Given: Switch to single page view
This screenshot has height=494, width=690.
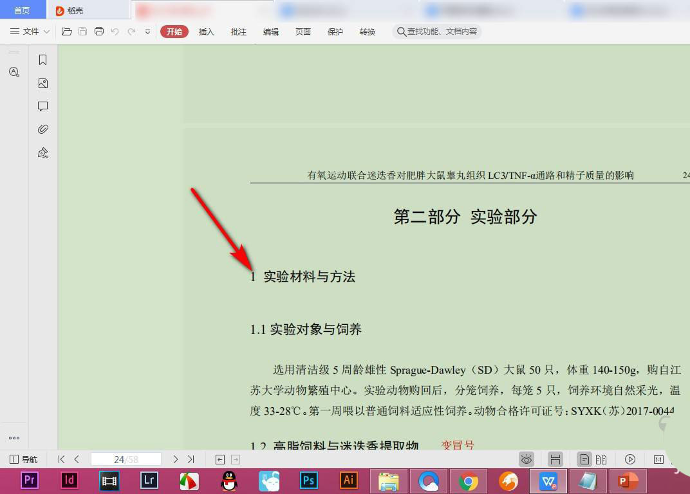Looking at the screenshot, I should coord(584,459).
